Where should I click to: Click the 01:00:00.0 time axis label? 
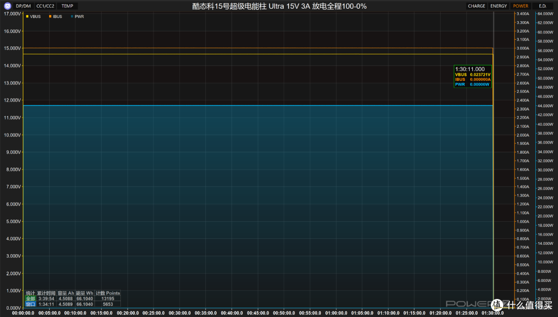pos(336,313)
